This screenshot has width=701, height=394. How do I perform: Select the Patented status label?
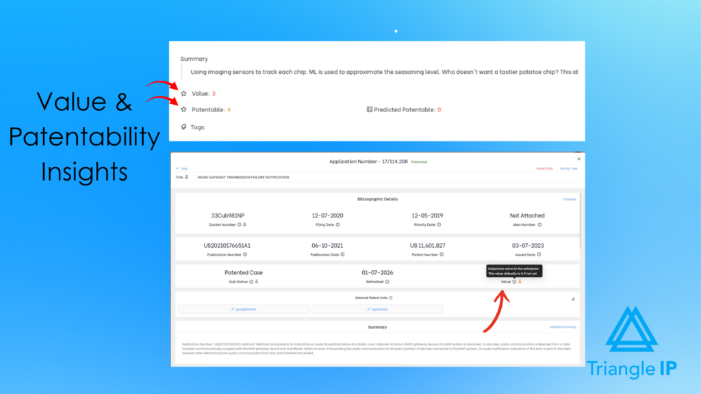pyautogui.click(x=419, y=162)
